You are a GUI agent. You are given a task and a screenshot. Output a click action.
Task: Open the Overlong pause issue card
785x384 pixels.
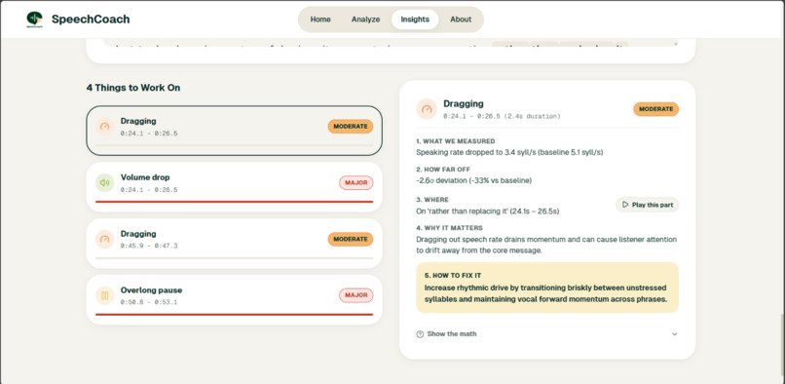tap(235, 299)
